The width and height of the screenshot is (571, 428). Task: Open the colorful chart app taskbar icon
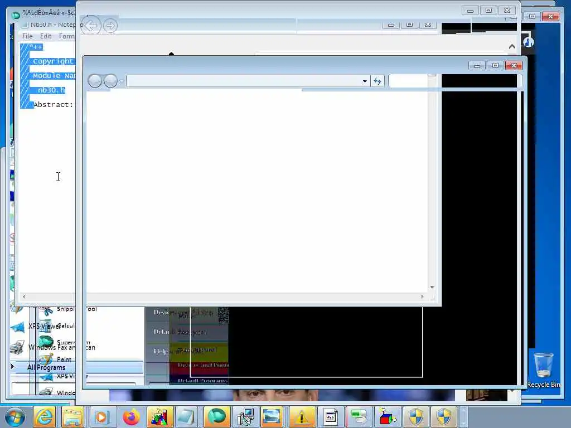point(159,417)
